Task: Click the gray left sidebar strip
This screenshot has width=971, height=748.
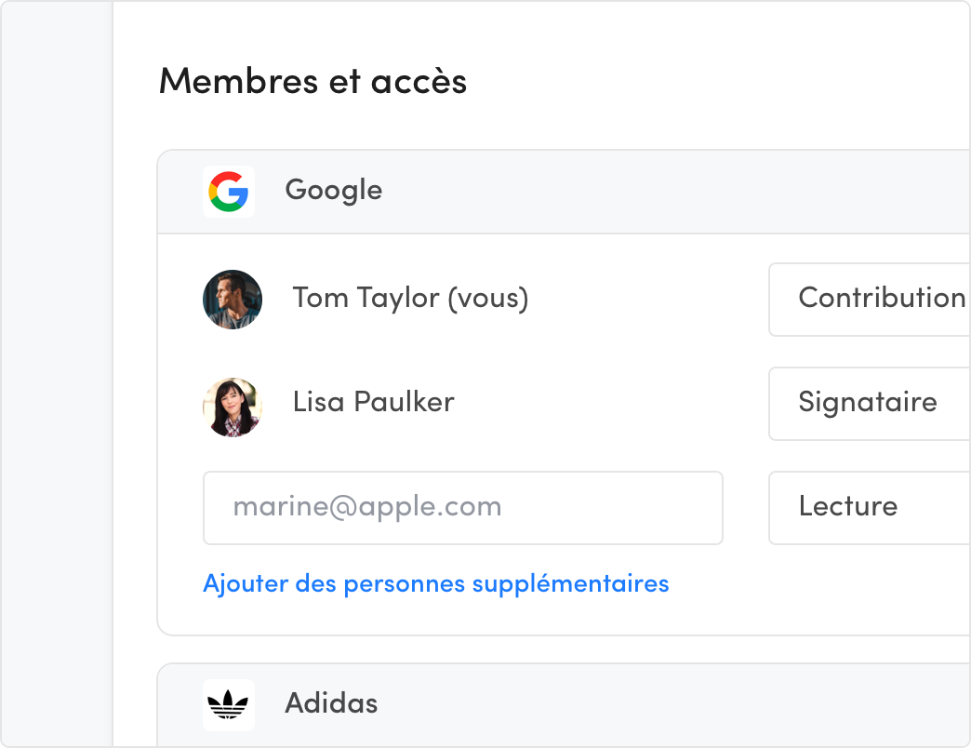Action: tap(58, 372)
